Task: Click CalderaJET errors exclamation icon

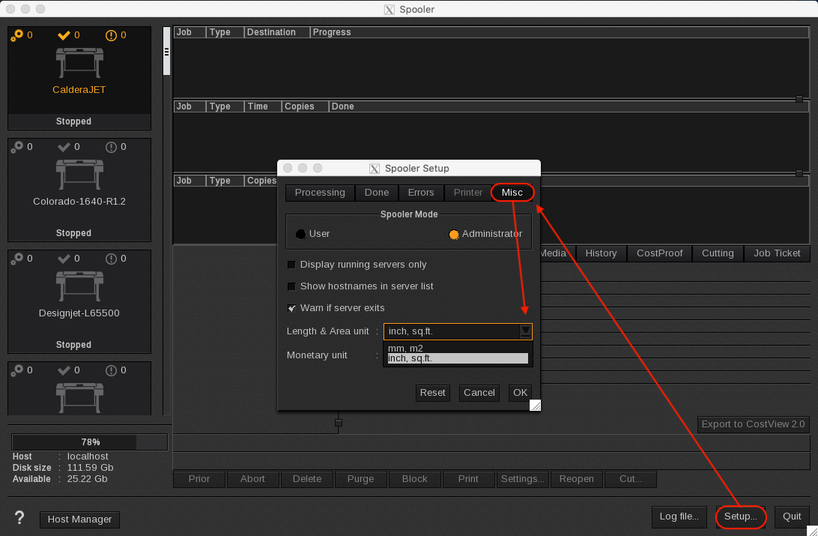Action: point(111,35)
